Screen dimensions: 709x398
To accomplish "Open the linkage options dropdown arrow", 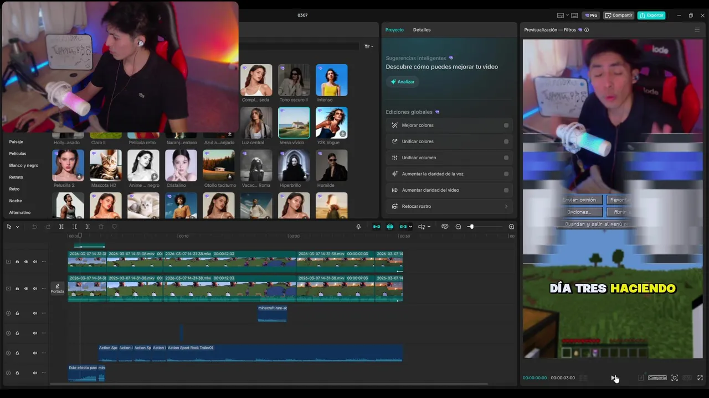I will [x=410, y=227].
